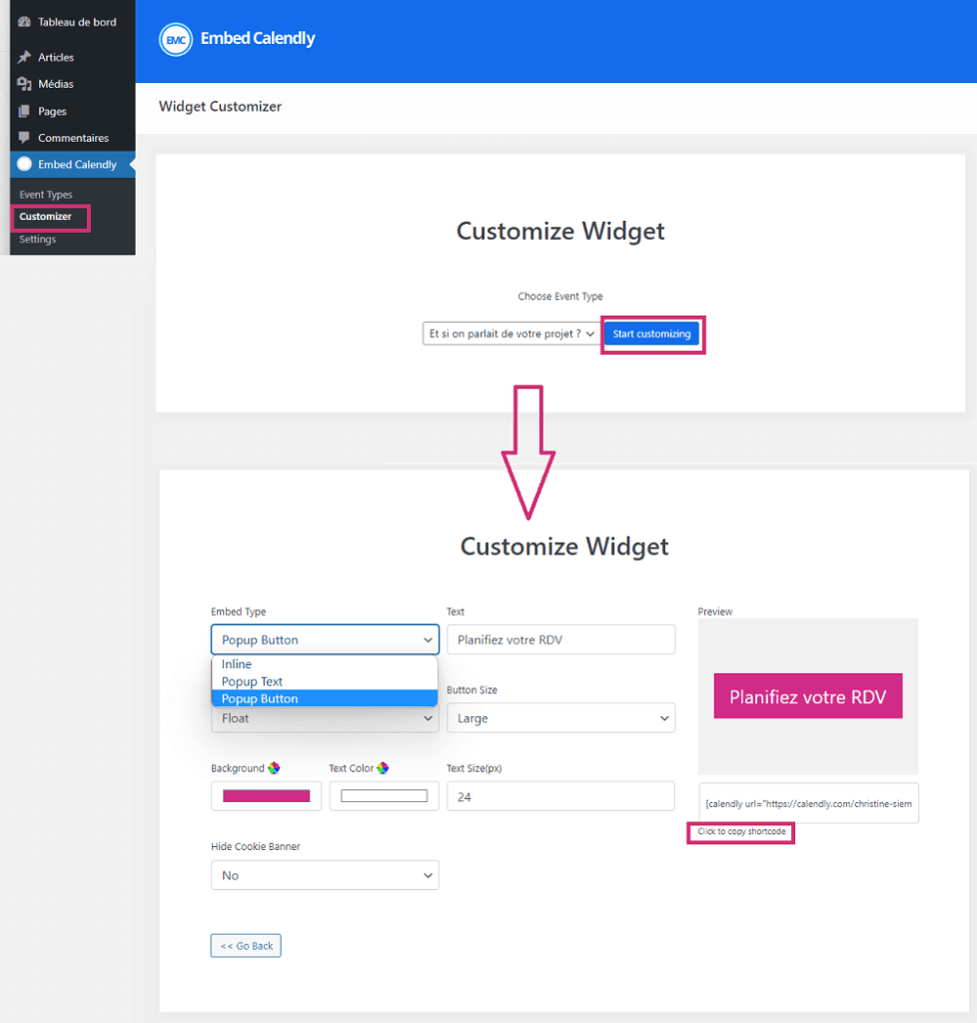Open the Choose Event Type dropdown
The height and width of the screenshot is (1023, 977).
510,334
